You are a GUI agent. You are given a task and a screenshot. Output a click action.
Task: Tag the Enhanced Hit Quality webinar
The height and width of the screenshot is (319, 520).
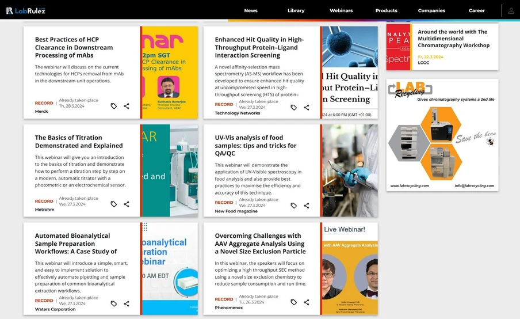pos(293,107)
